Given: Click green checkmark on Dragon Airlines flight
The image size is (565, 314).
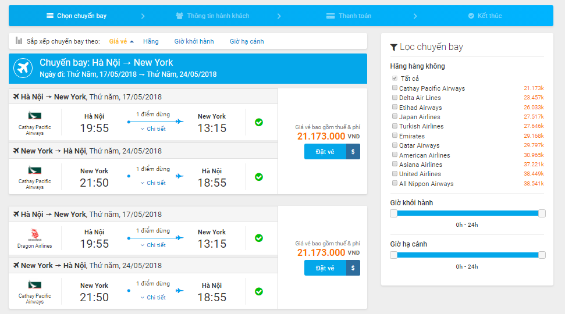Looking at the screenshot, I should click(259, 238).
